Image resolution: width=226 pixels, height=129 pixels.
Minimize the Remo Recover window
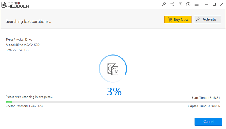coord(207,4)
